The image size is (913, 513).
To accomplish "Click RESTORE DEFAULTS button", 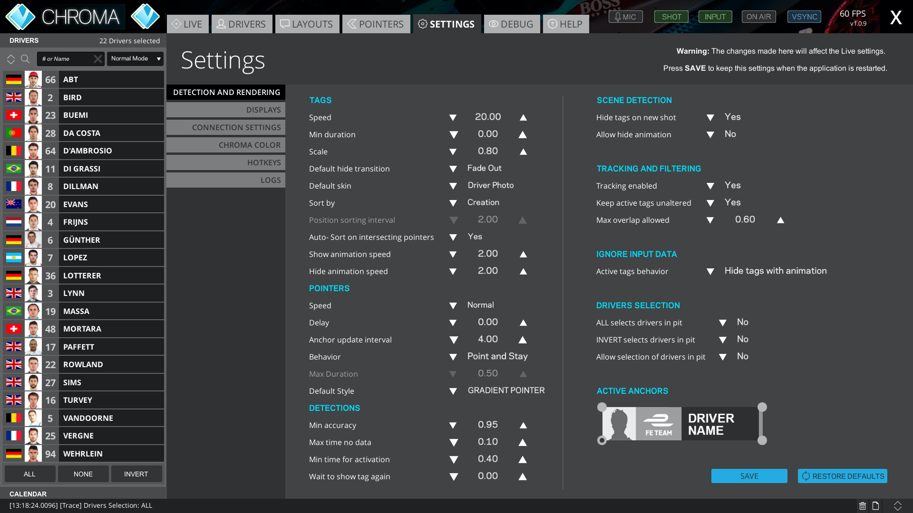I will point(842,476).
